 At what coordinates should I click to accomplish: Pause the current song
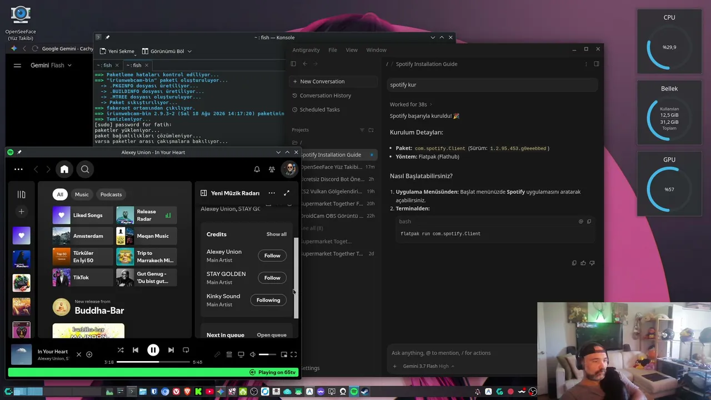[153, 350]
